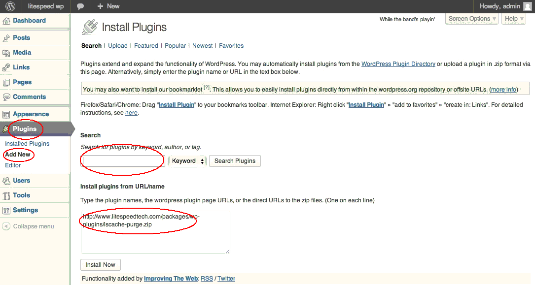
Task: Click the Appearance icon in sidebar
Action: 6,114
